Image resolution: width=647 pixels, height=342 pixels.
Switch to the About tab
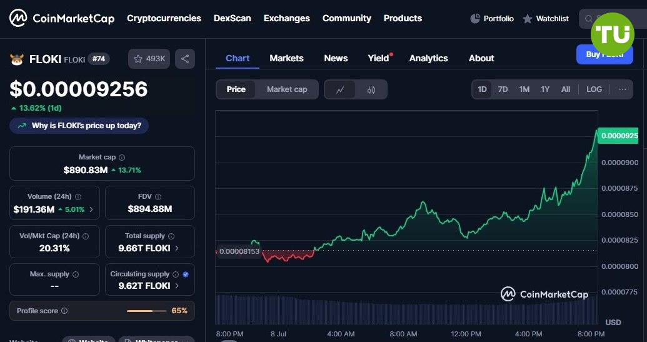click(x=481, y=58)
